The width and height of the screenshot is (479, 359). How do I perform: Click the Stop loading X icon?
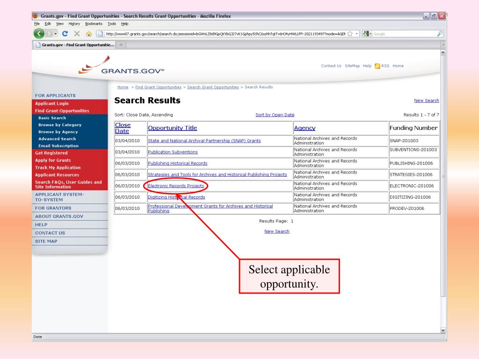click(x=77, y=34)
